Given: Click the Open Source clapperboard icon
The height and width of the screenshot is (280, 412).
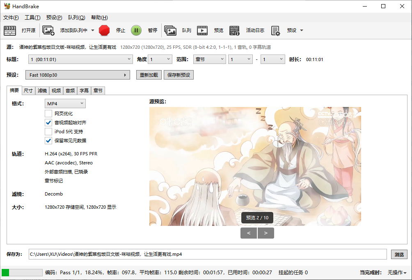Looking at the screenshot, I should 10,30.
